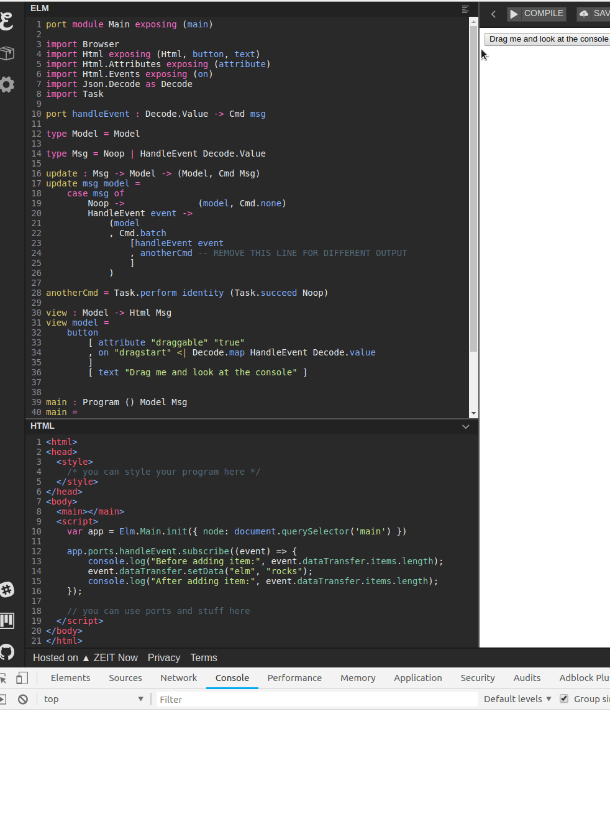Open the Security tab
The height and width of the screenshot is (819, 610).
click(x=478, y=678)
